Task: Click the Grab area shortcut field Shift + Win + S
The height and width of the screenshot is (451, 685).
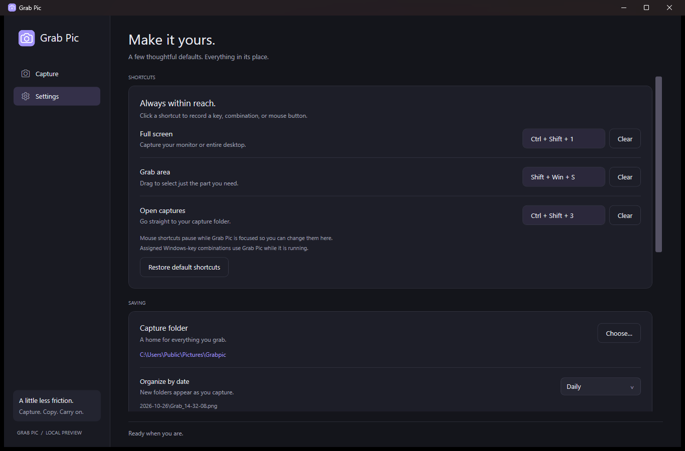Action: point(564,177)
